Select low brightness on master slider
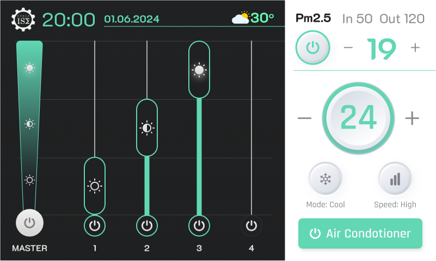Screen dimensions: 436x261 pyautogui.click(x=29, y=180)
